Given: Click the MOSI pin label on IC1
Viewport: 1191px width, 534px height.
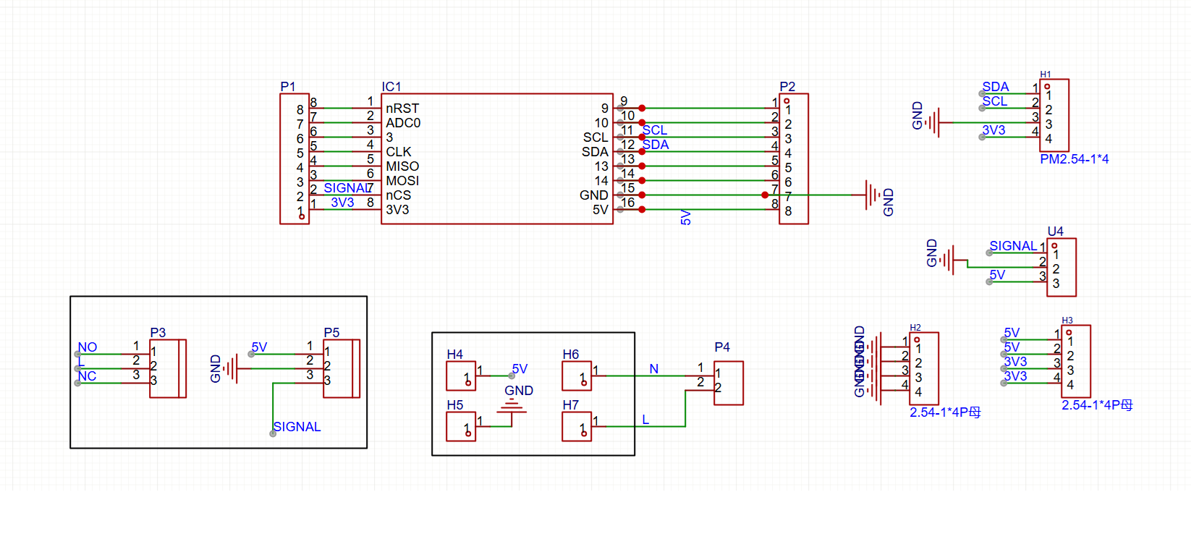Looking at the screenshot, I should point(402,181).
